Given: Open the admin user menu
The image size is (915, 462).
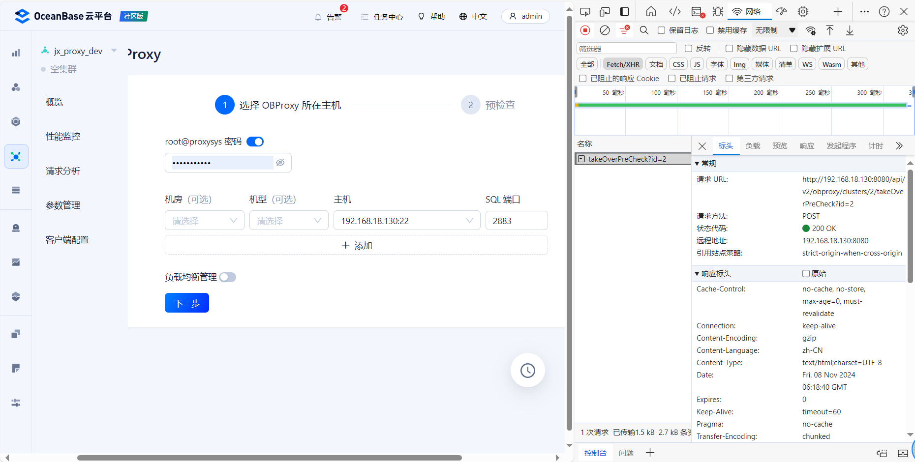Looking at the screenshot, I should pyautogui.click(x=525, y=16).
